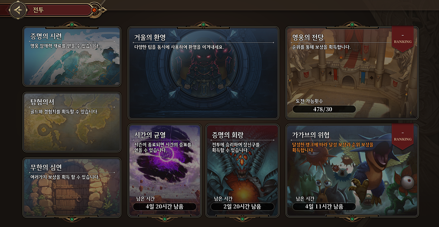
Task: Click the green gem below 증명의 회랑
Action: coord(242,219)
